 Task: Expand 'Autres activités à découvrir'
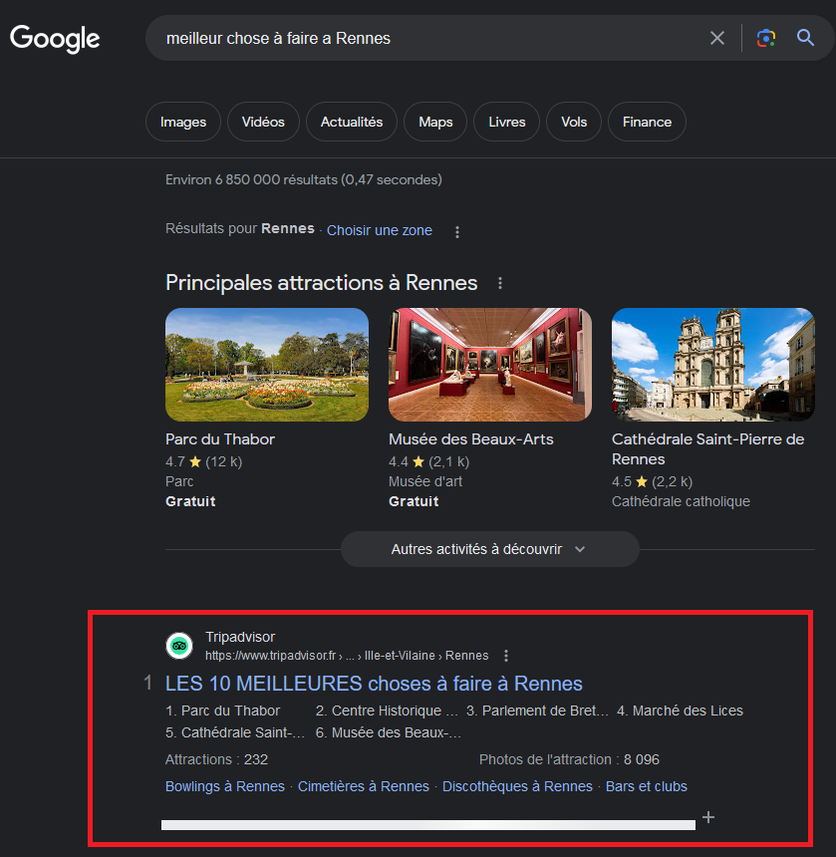pos(489,549)
